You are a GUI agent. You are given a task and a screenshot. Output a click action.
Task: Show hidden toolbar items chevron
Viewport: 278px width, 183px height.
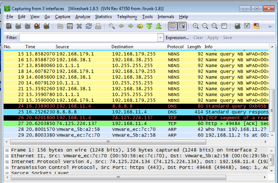pos(270,26)
